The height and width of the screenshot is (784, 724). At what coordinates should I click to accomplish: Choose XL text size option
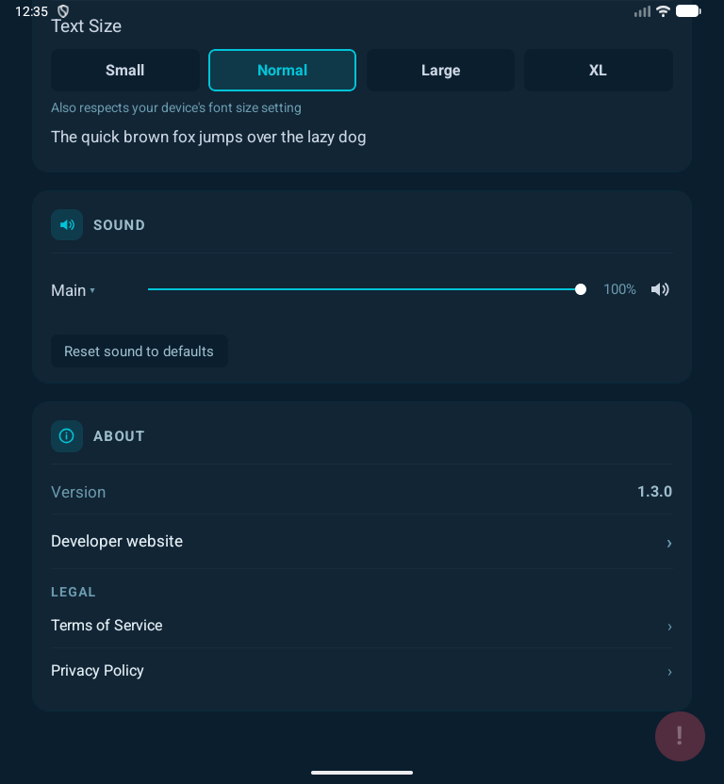click(598, 71)
